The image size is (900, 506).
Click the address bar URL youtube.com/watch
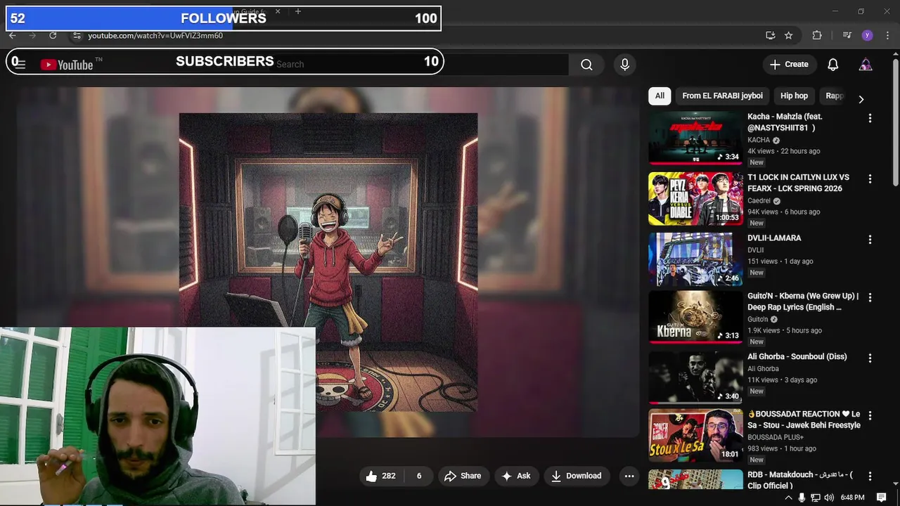coord(155,35)
